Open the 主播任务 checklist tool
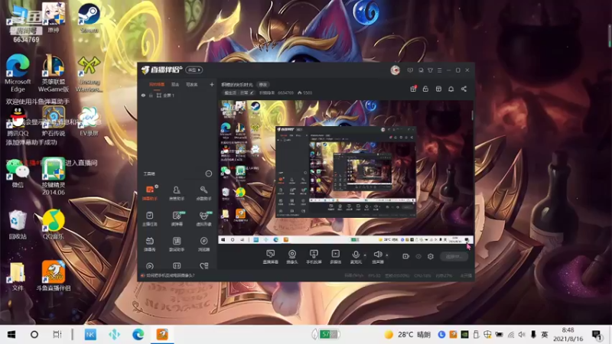The height and width of the screenshot is (344, 612). (x=150, y=219)
